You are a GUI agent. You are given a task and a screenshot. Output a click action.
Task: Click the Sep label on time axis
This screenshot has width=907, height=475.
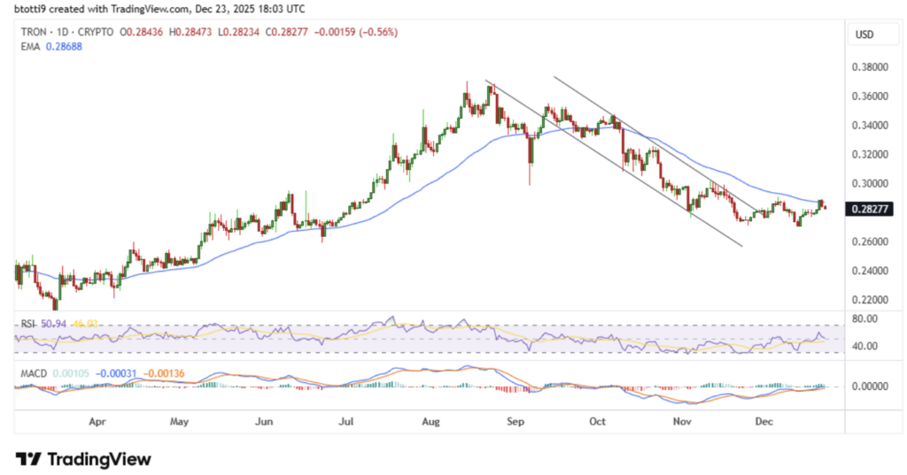516,422
